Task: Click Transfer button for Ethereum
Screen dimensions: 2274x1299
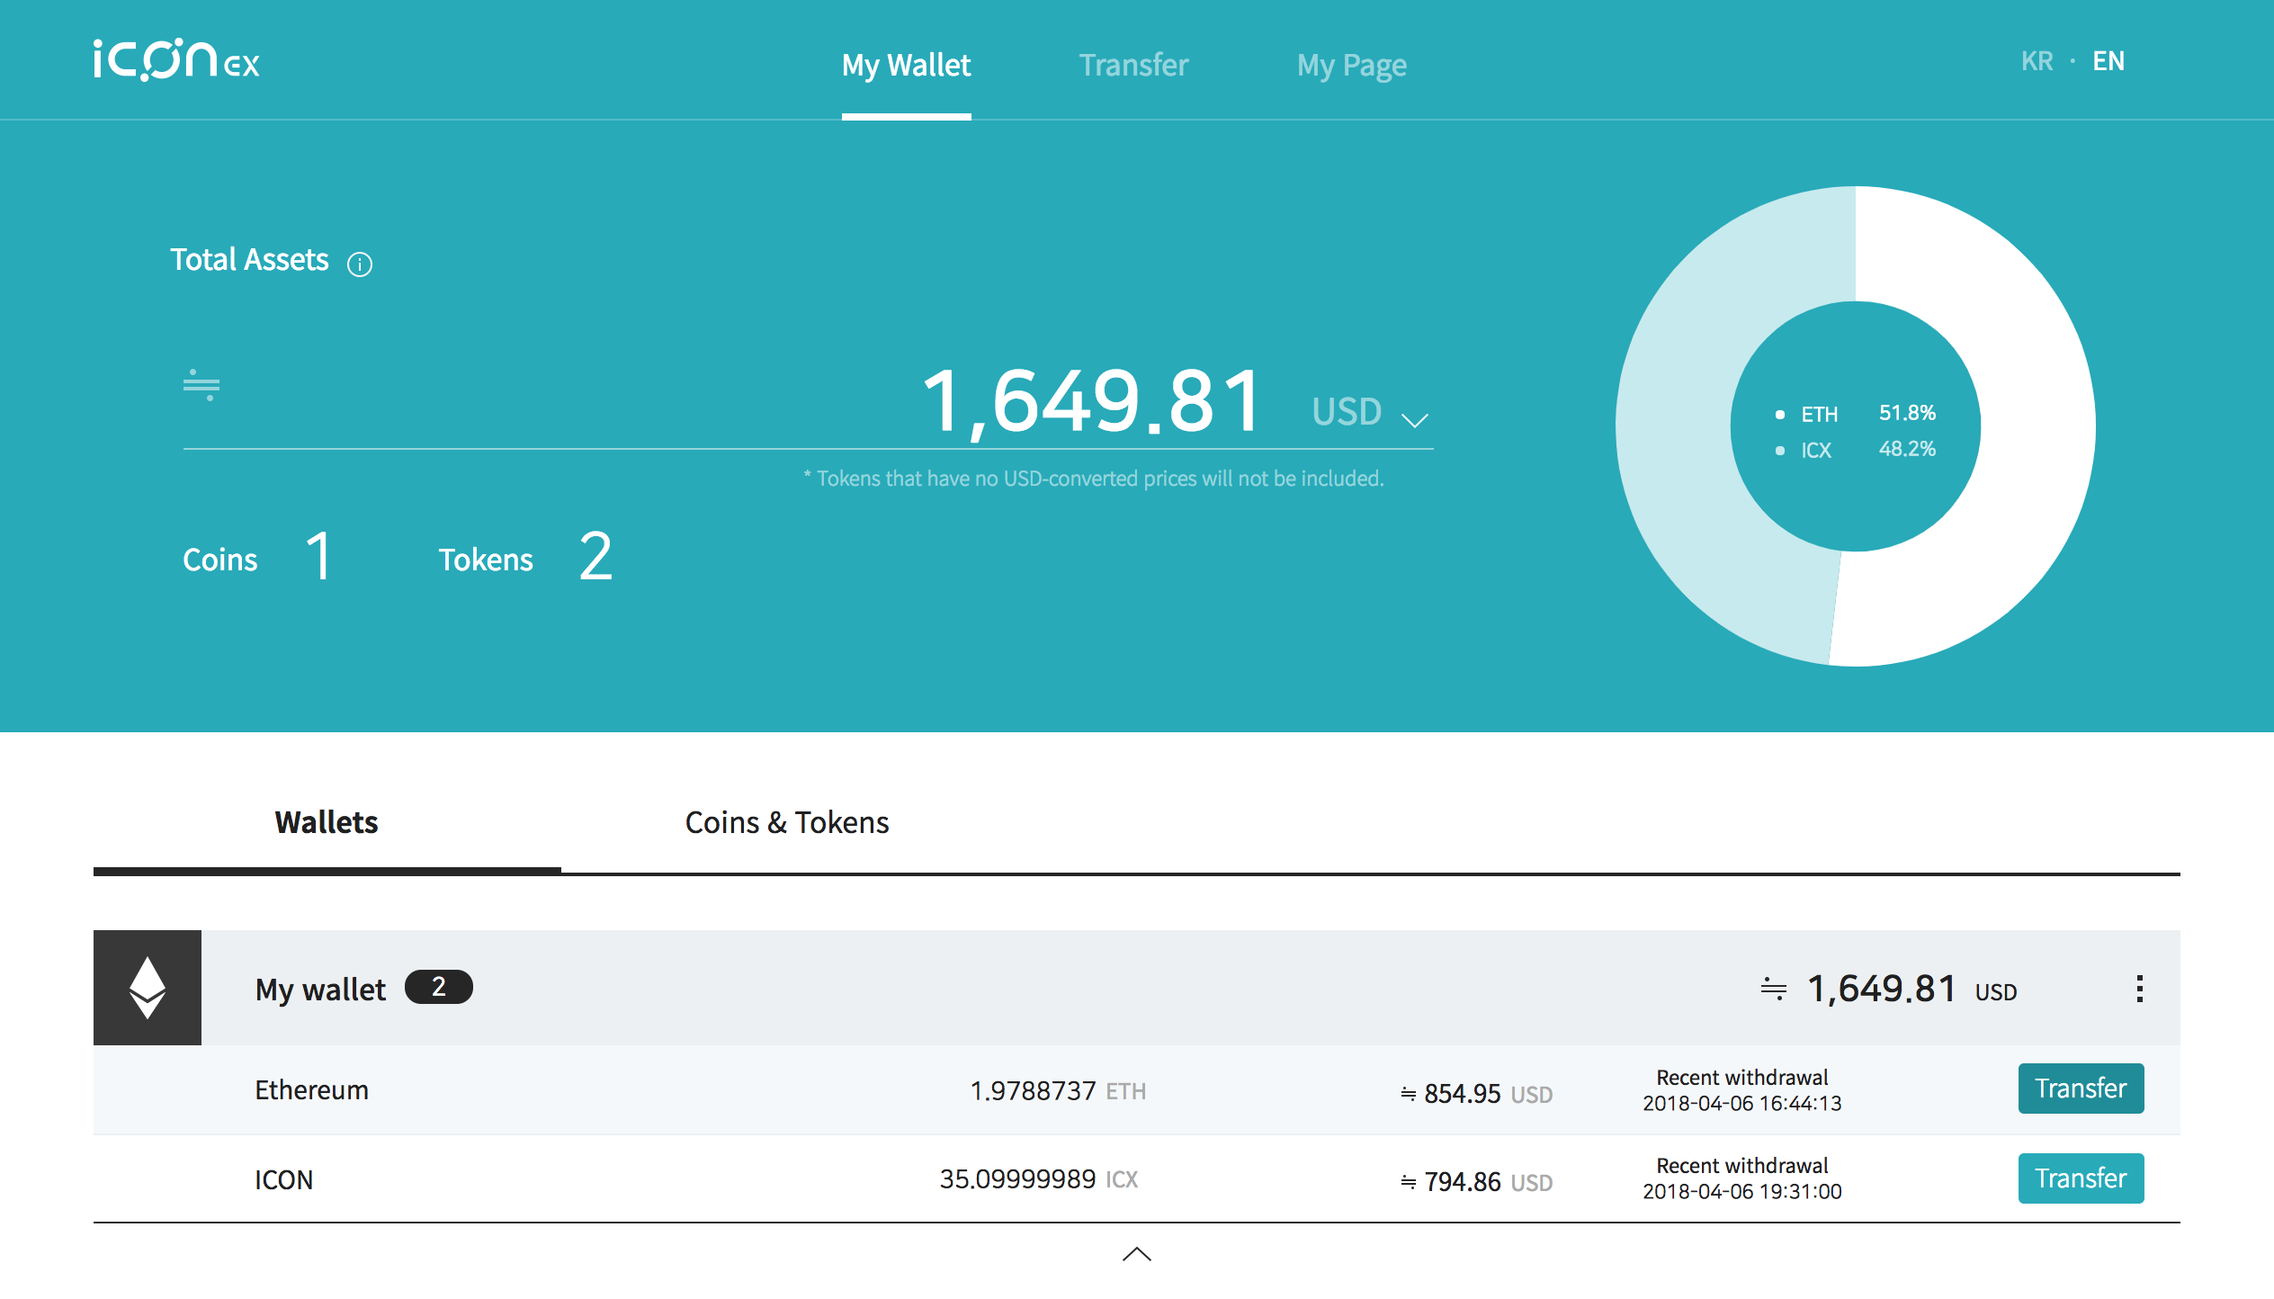Action: 2080,1088
